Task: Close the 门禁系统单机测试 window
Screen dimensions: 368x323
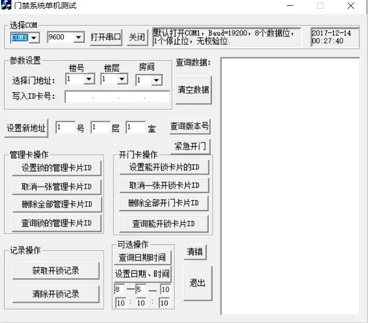Action: pos(351,5)
